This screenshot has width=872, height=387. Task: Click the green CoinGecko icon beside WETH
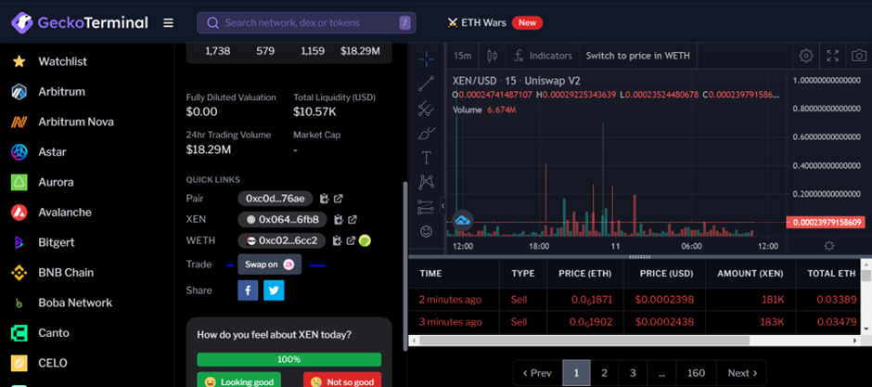pyautogui.click(x=365, y=240)
